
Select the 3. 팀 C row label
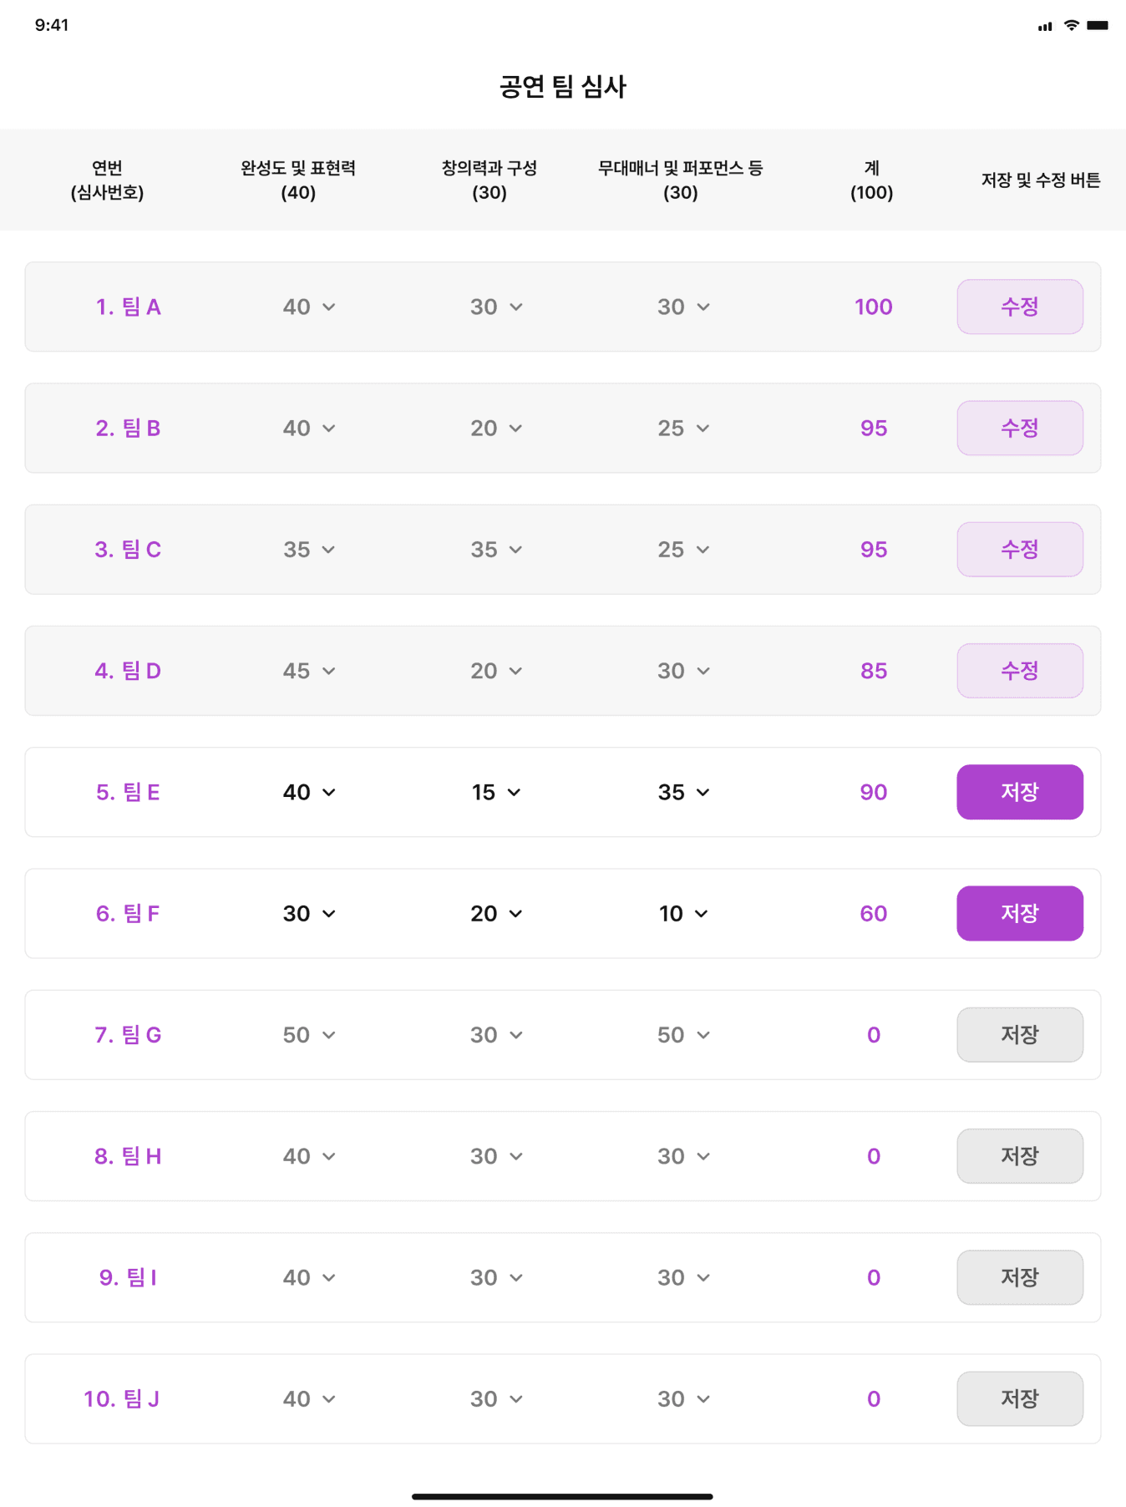pyautogui.click(x=128, y=550)
